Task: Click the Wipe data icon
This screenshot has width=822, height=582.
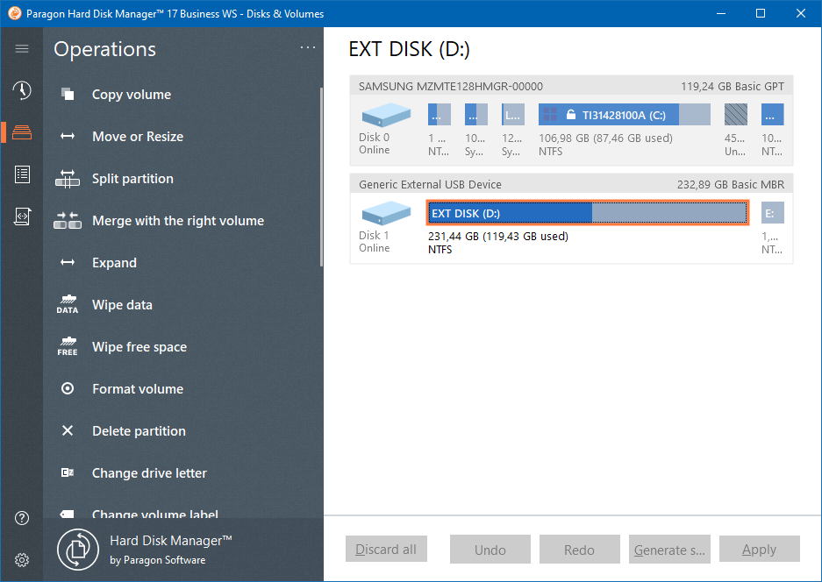Action: pyautogui.click(x=68, y=304)
